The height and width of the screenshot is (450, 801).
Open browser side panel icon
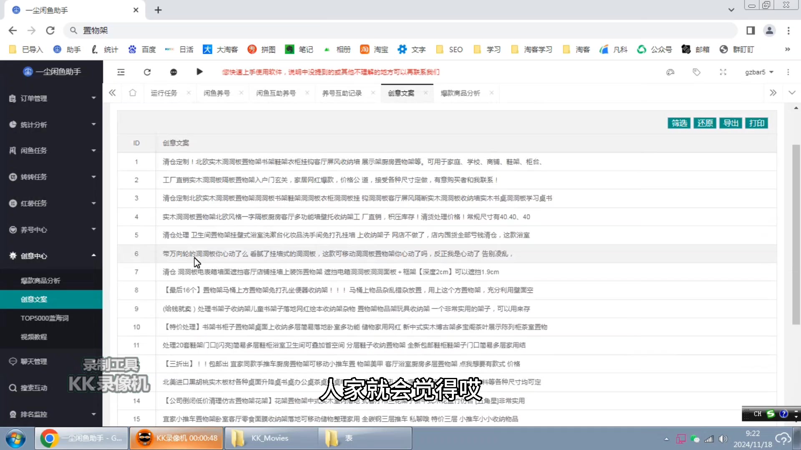point(751,30)
